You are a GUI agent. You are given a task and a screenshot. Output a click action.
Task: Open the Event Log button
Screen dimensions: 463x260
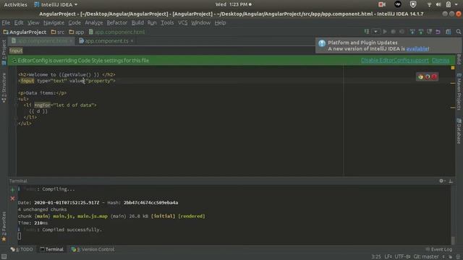point(439,249)
